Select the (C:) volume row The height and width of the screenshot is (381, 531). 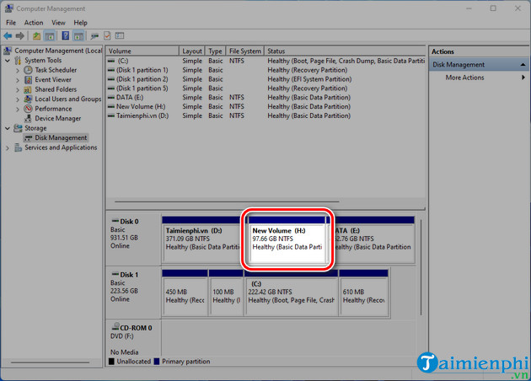pos(265,61)
